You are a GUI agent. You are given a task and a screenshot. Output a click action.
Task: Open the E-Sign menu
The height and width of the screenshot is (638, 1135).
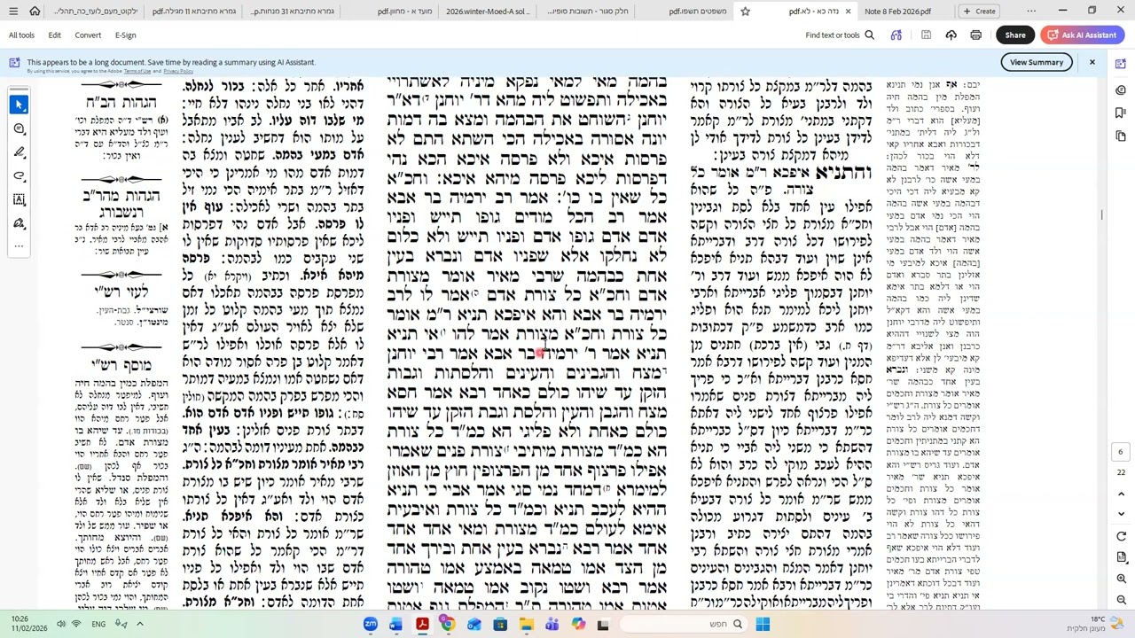coord(125,35)
